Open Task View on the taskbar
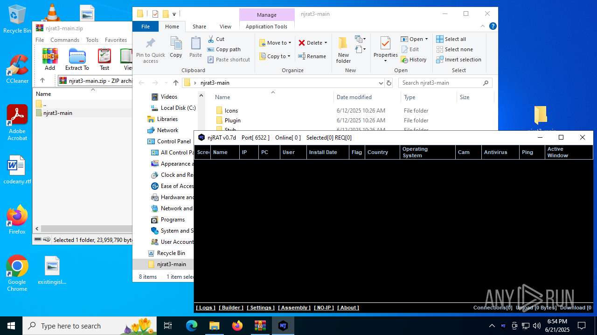597x335 pixels. pos(168,326)
